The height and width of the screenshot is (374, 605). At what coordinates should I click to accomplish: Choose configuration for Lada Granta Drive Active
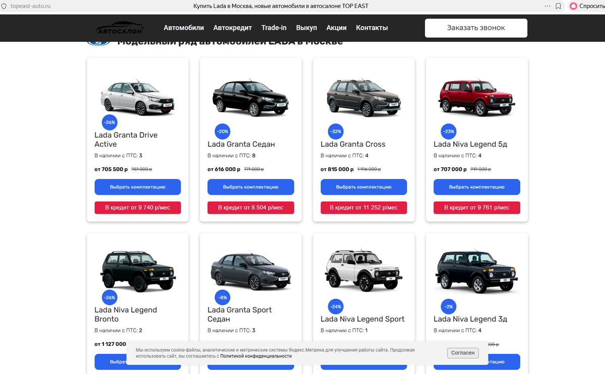click(138, 187)
